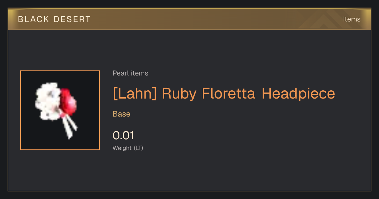
Task: Click the Base grade label
Action: click(x=122, y=114)
